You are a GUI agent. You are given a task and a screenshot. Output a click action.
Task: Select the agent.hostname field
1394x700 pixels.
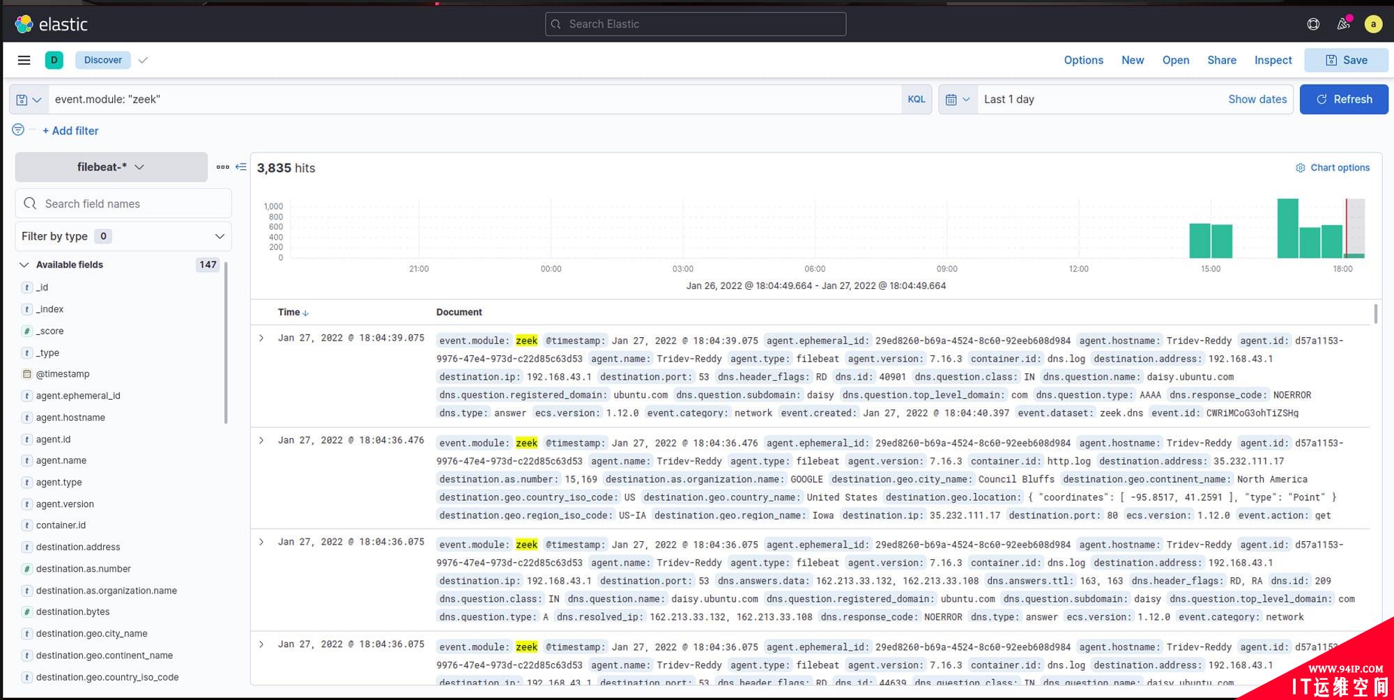pyautogui.click(x=70, y=418)
